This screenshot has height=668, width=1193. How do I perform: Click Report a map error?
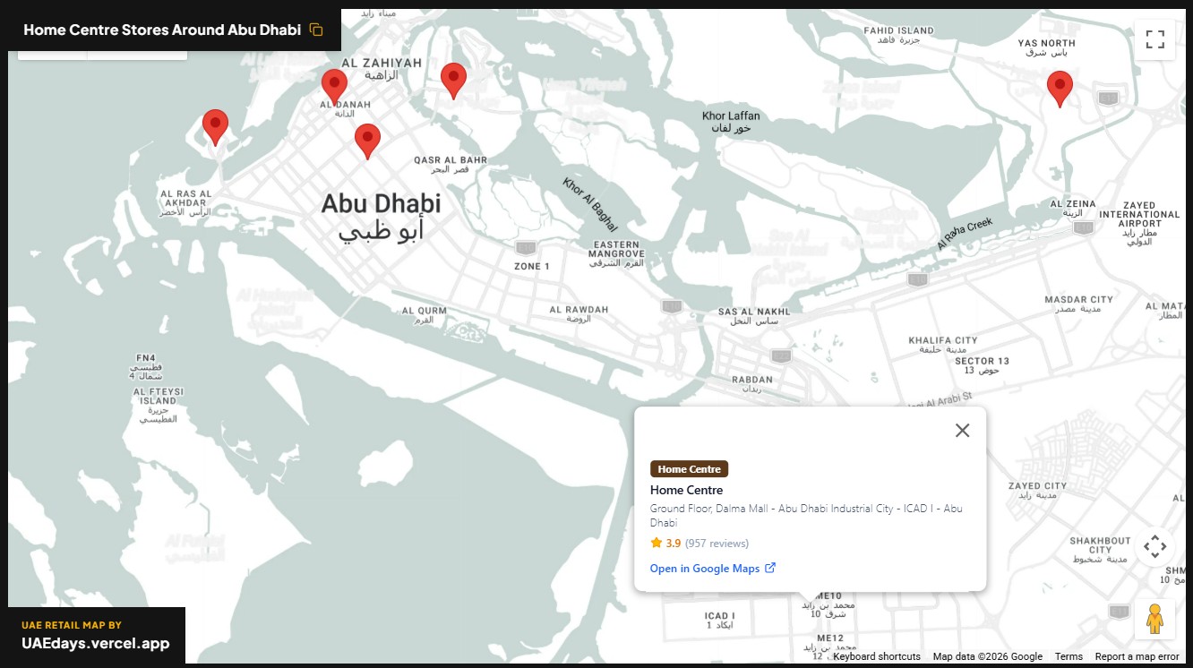1137,656
